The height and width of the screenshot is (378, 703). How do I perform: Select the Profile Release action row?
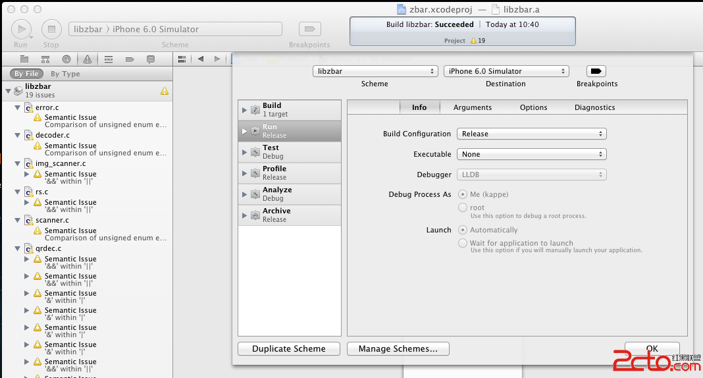click(x=290, y=173)
